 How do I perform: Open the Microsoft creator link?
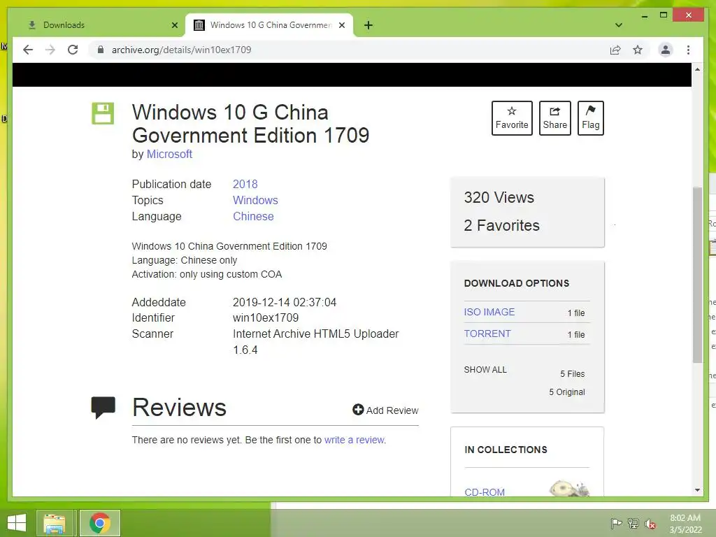tap(169, 155)
